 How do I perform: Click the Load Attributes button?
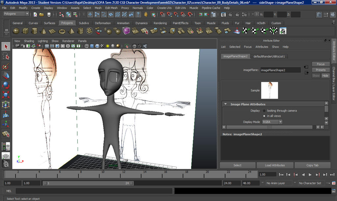(275, 165)
